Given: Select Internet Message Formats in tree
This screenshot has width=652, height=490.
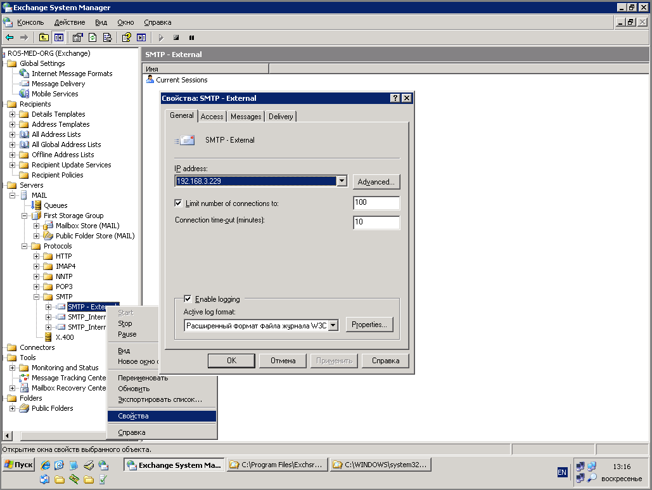Looking at the screenshot, I should click(72, 74).
